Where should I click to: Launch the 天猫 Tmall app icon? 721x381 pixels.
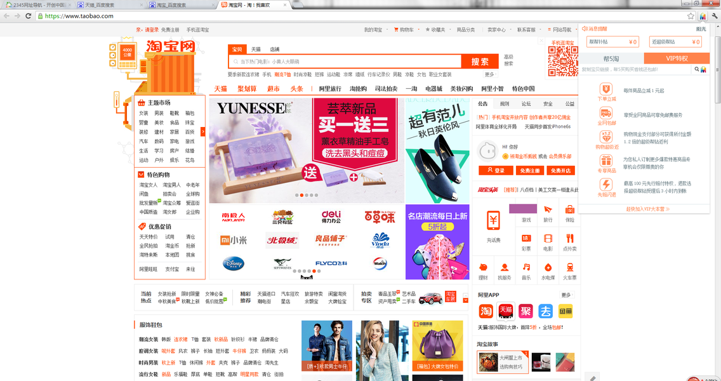[x=506, y=311]
